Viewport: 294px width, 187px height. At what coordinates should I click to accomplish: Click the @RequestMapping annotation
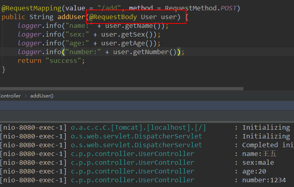coord(31,8)
